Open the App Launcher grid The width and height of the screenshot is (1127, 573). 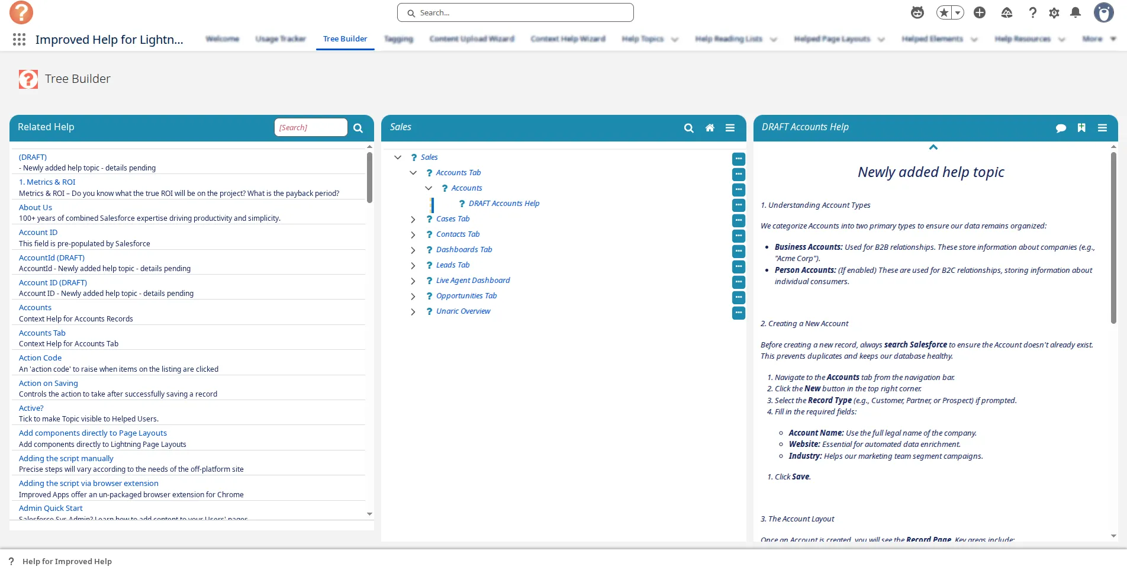pos(19,39)
